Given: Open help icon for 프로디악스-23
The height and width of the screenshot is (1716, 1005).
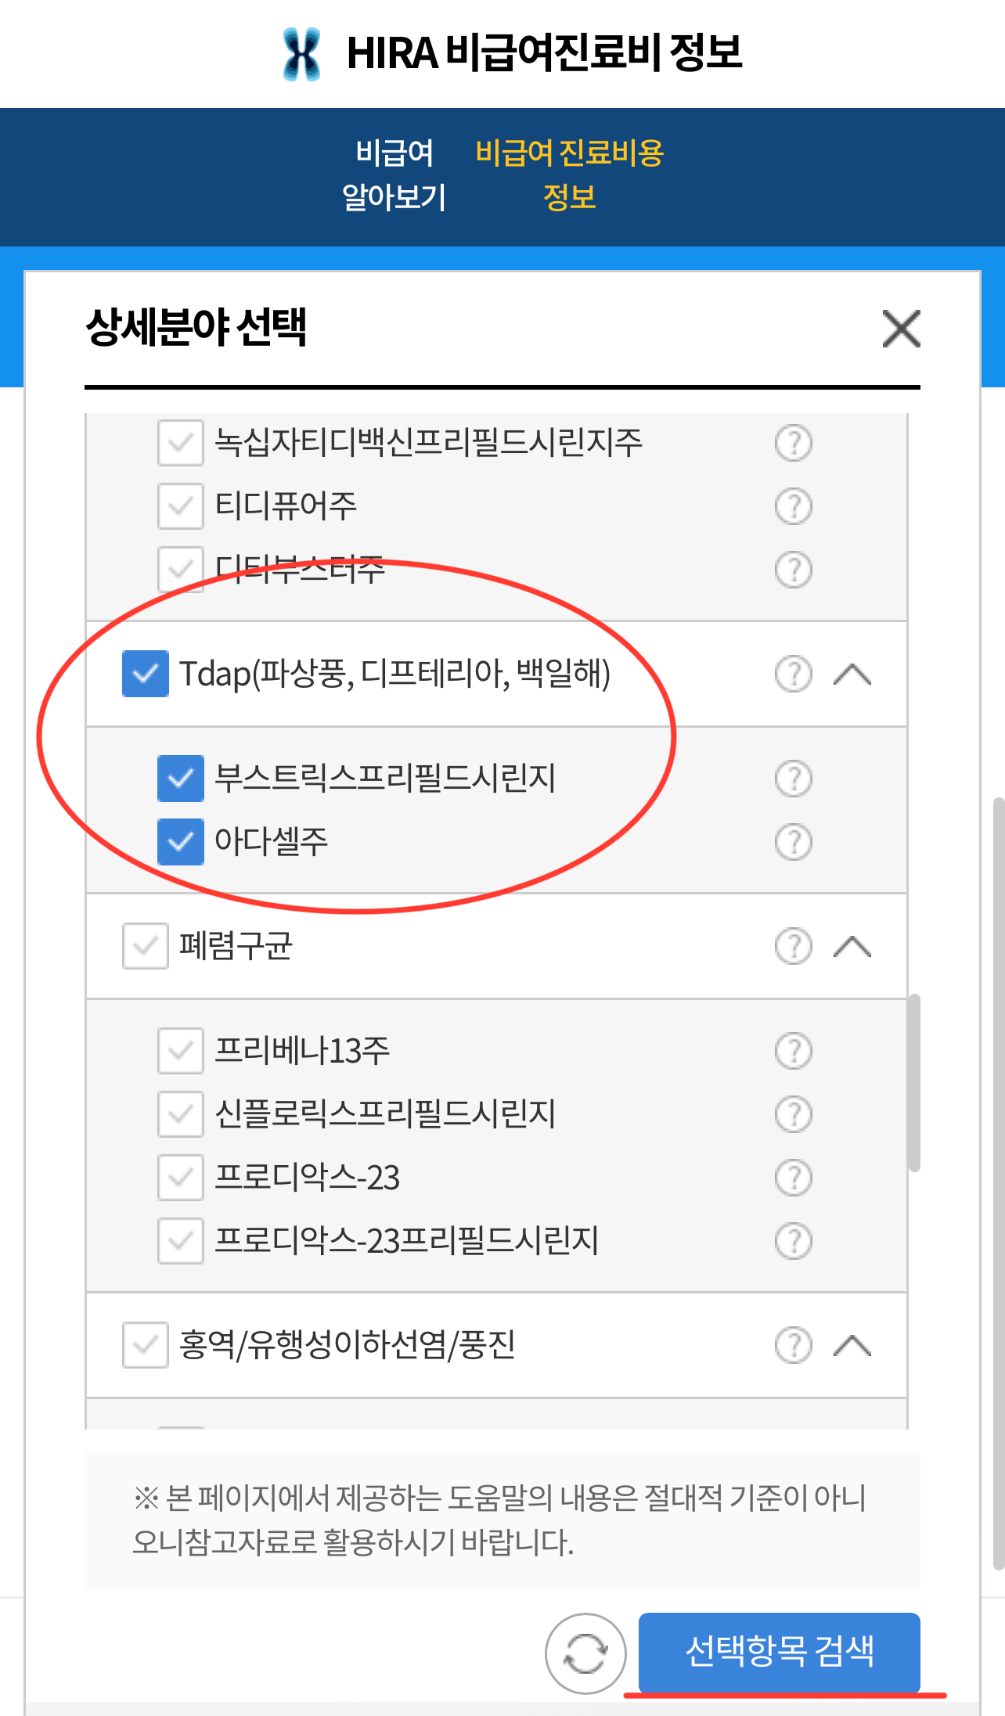Looking at the screenshot, I should (793, 1178).
